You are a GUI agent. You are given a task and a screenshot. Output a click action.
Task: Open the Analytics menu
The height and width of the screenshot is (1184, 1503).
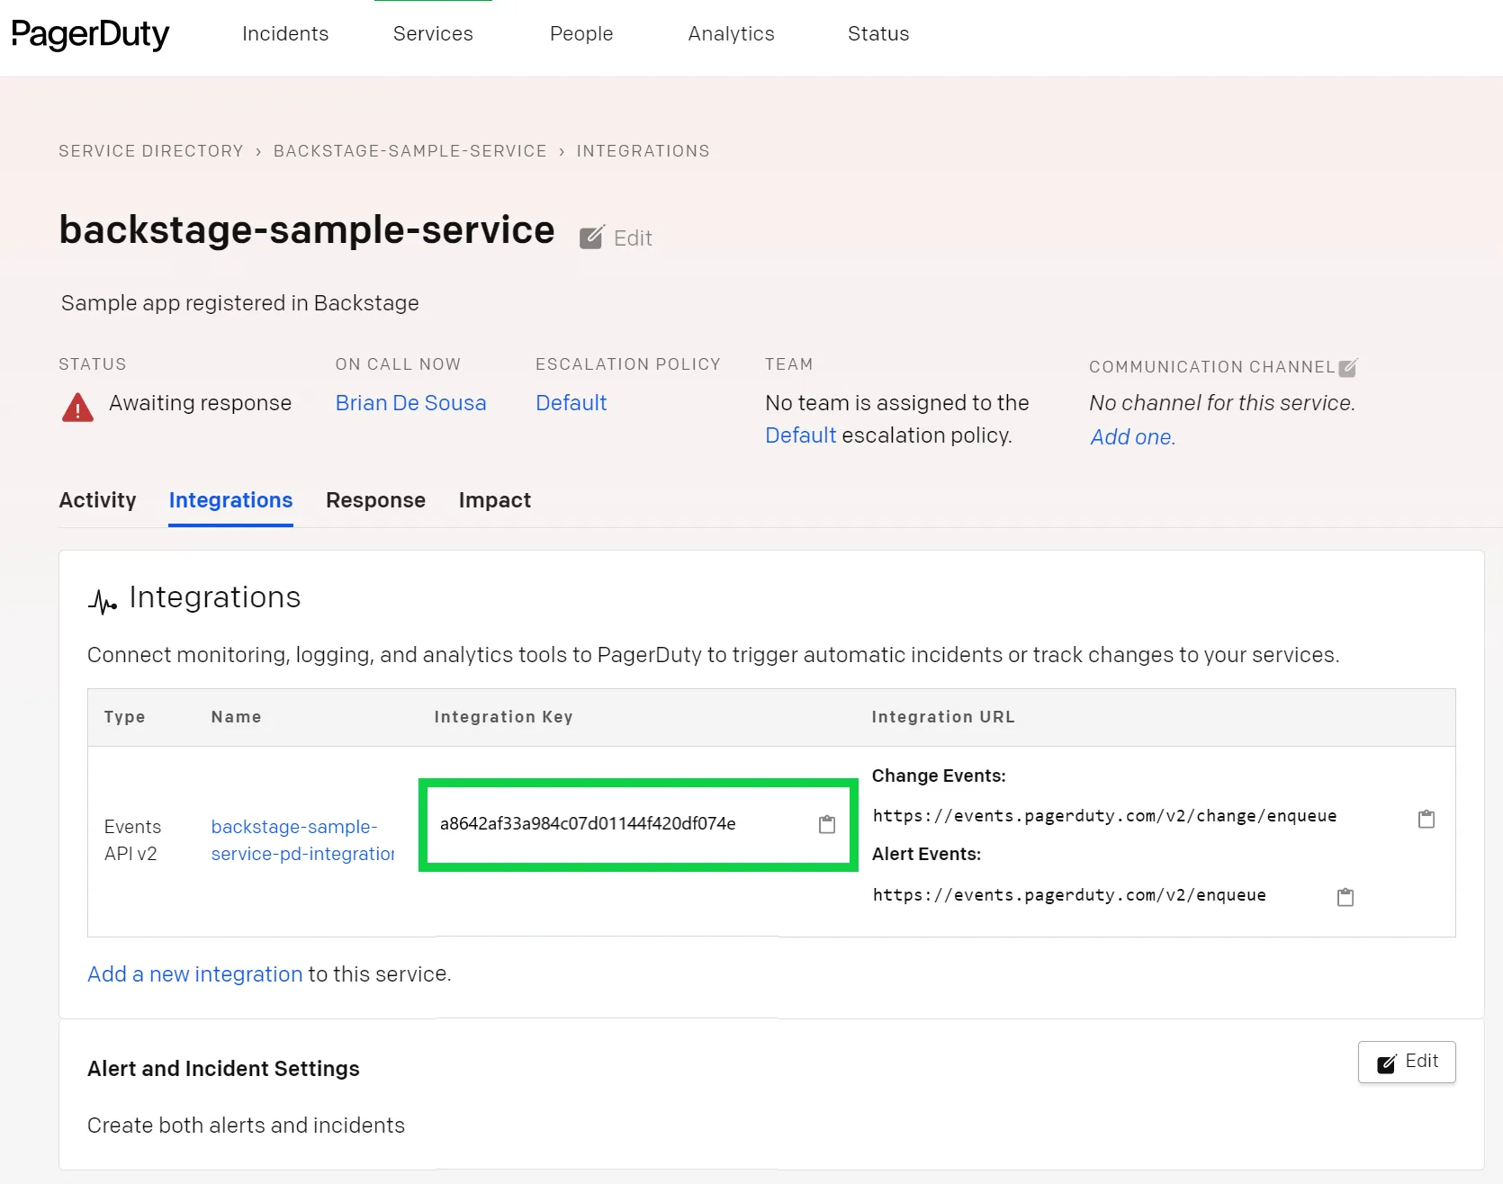click(731, 34)
